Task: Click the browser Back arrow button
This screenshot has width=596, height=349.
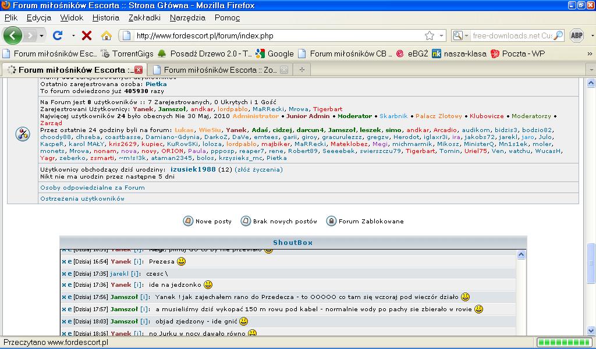Action: [13, 35]
